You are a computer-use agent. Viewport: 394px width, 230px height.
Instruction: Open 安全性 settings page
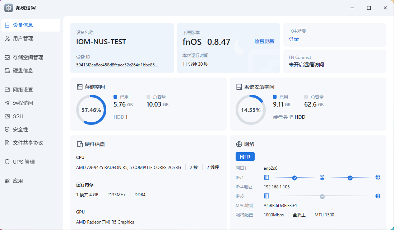(31, 130)
